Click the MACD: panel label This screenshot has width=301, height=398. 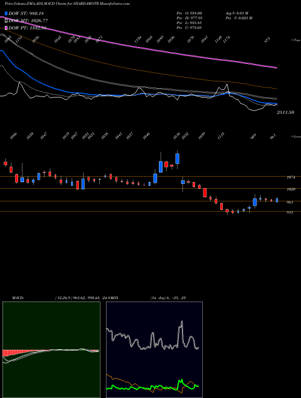click(18, 298)
